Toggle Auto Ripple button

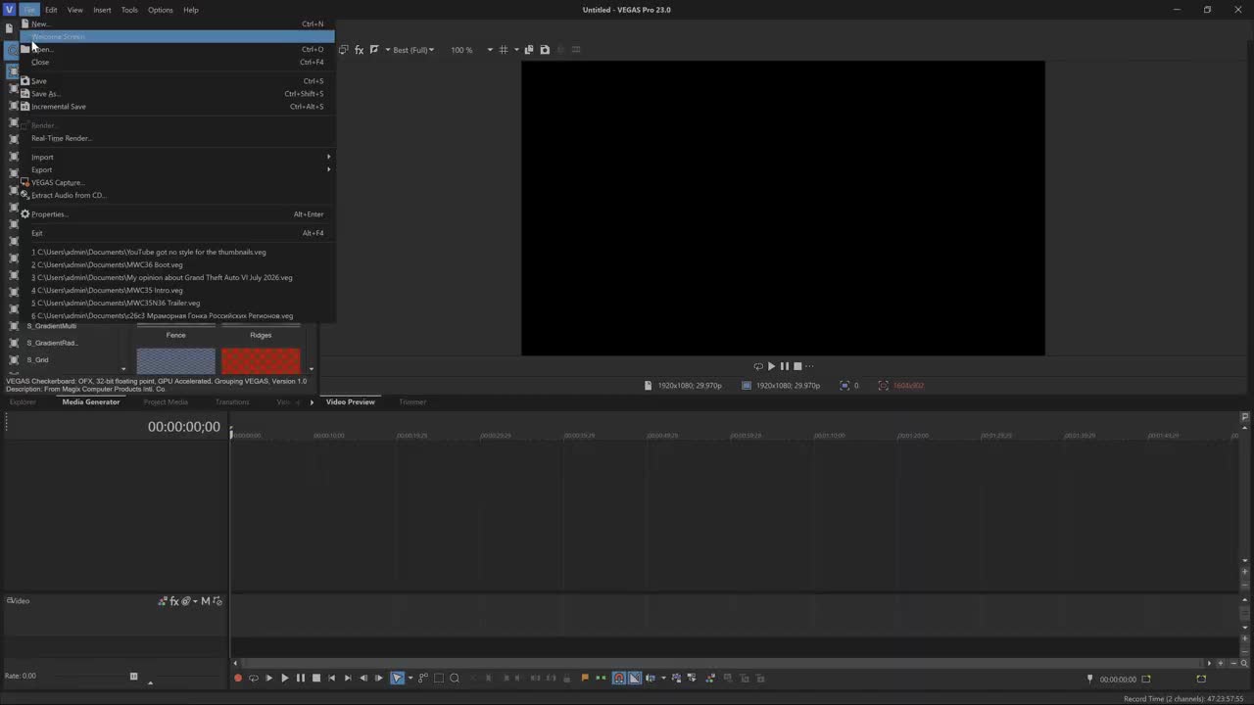coord(651,678)
